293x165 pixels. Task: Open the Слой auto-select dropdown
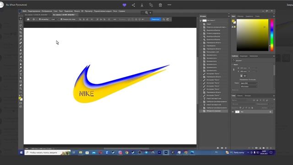54,19
